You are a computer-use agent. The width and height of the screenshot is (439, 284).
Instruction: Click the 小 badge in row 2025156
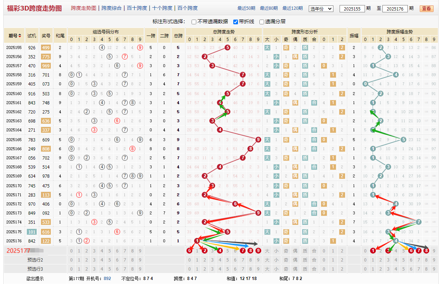click(x=276, y=56)
